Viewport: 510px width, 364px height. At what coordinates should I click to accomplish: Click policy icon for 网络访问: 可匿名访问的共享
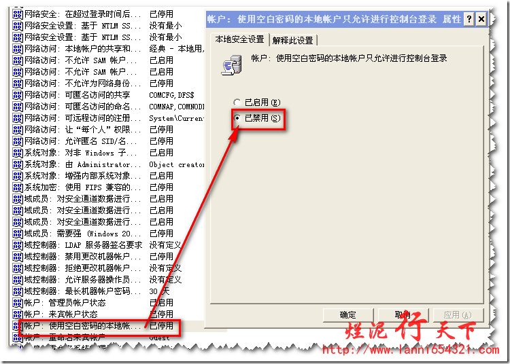coord(18,94)
